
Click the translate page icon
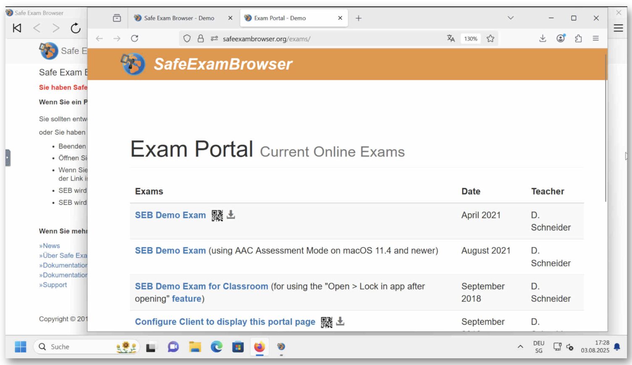tap(451, 39)
